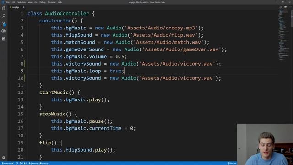Click the javascript indicator in the status bar
293x165 pixels.
tap(33, 163)
